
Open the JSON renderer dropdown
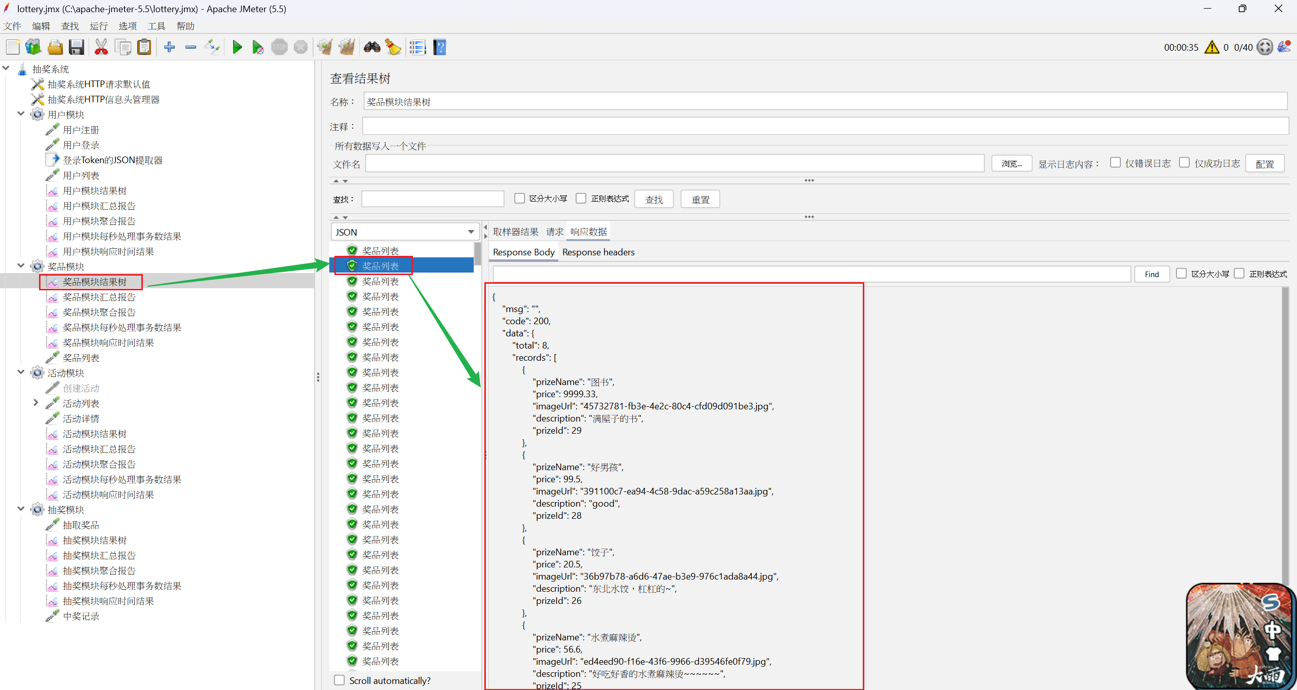[471, 232]
